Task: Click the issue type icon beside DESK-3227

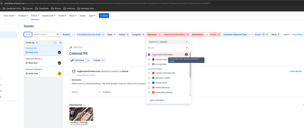Action: pos(26,63)
